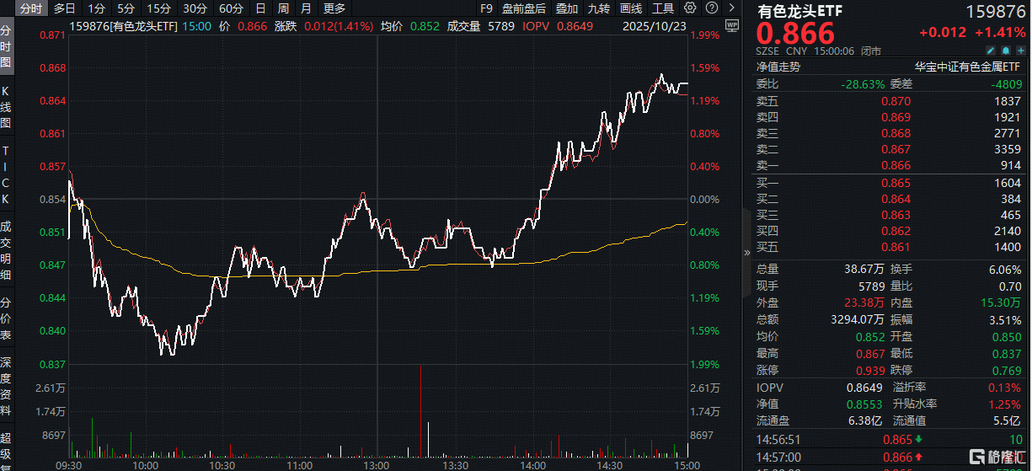
Task: Toggle the 叠加 overlay option
Action: click(x=567, y=8)
